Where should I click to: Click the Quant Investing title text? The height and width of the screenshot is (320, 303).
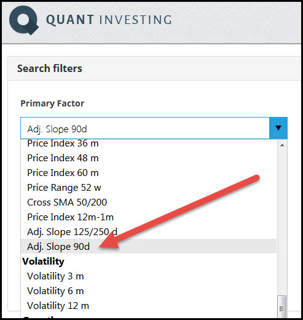pos(109,20)
